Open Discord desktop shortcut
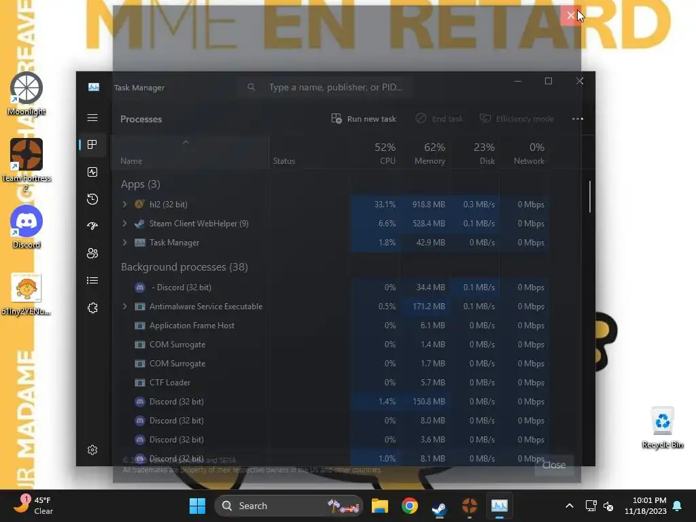The image size is (696, 522). (27, 227)
